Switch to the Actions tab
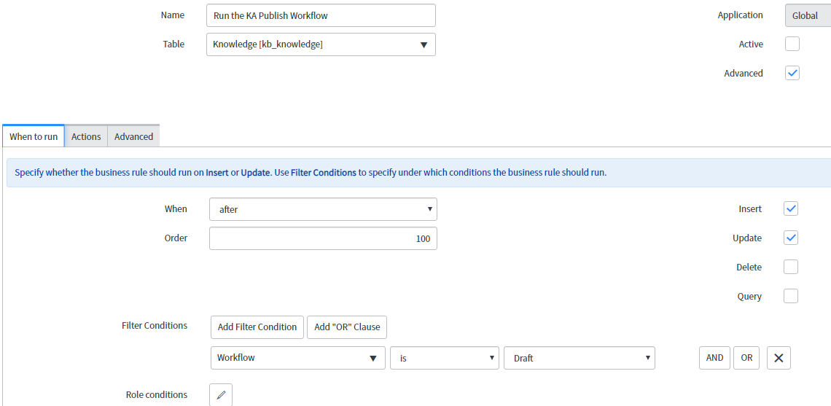 (86, 136)
